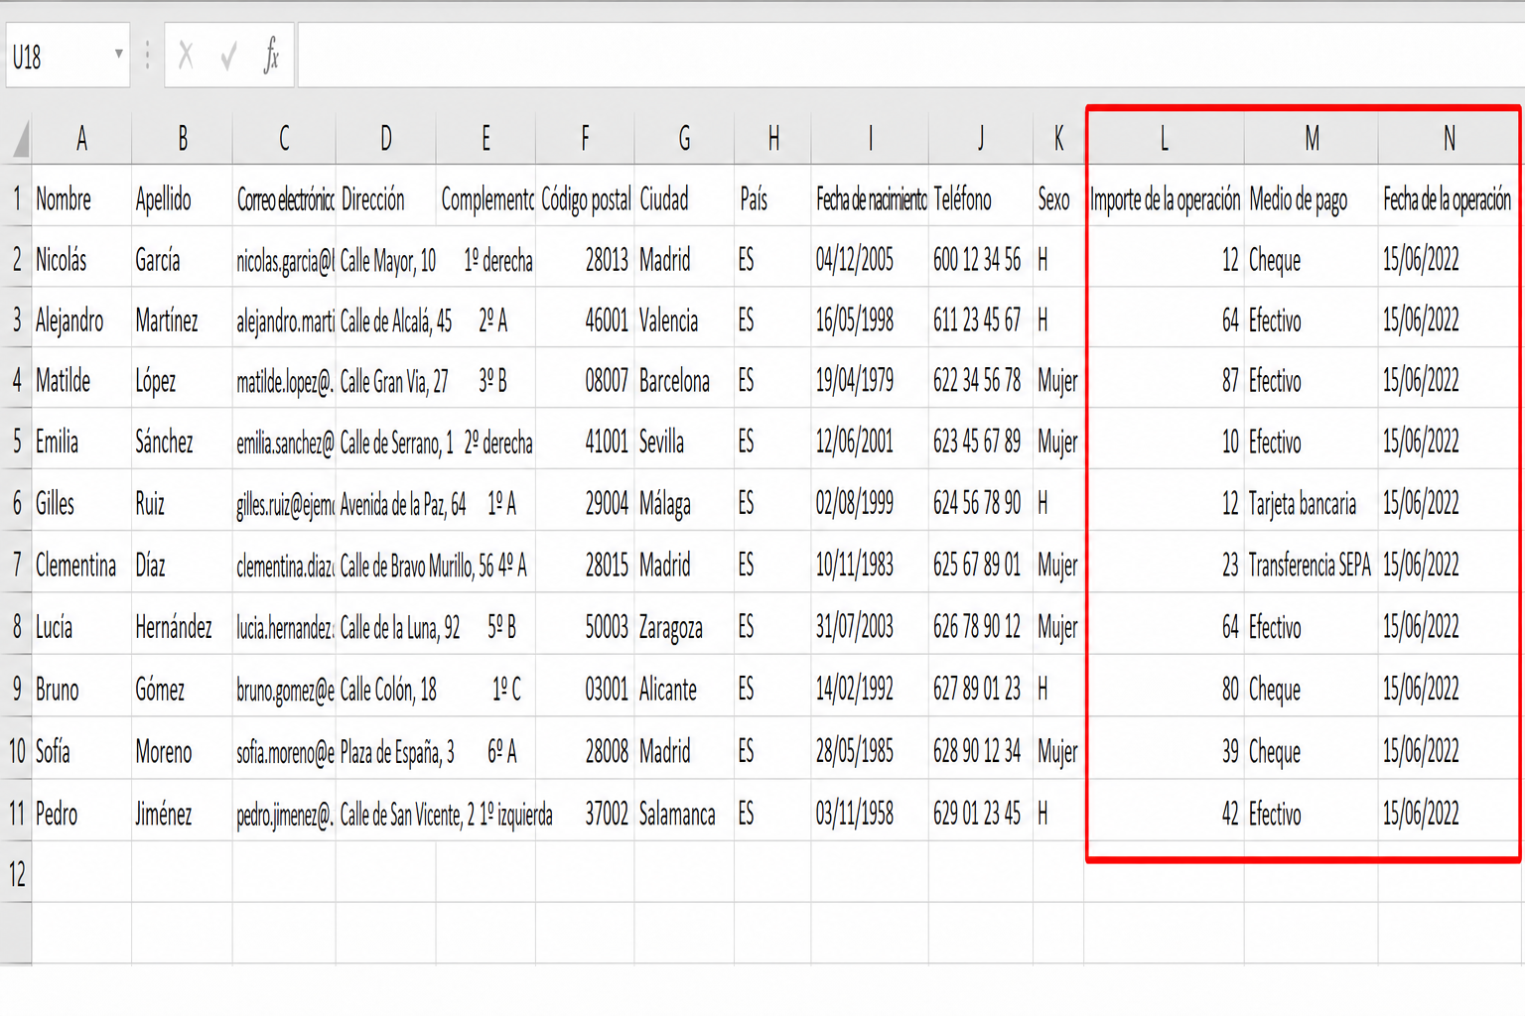Select column I header
The image size is (1525, 1016).
coord(870,139)
